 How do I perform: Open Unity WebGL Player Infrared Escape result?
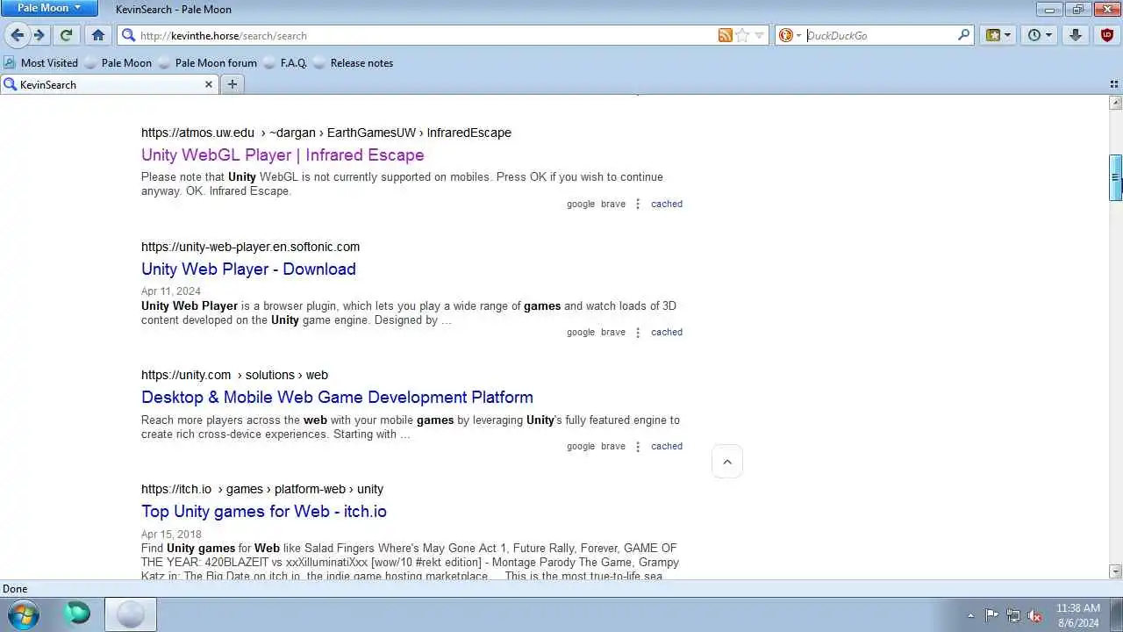tap(283, 154)
